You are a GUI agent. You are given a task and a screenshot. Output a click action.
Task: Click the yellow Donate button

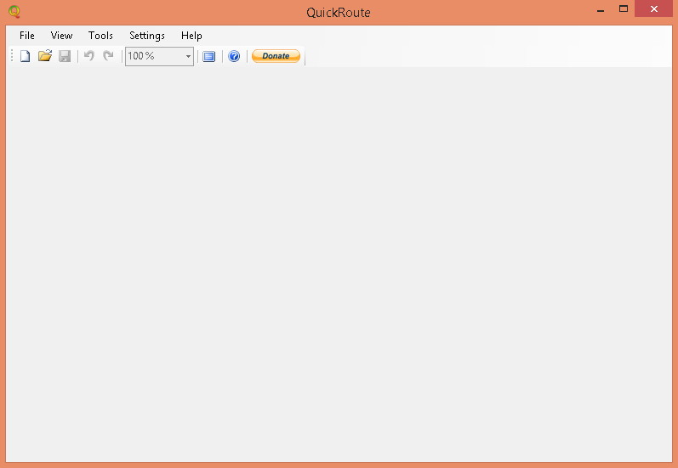click(276, 56)
